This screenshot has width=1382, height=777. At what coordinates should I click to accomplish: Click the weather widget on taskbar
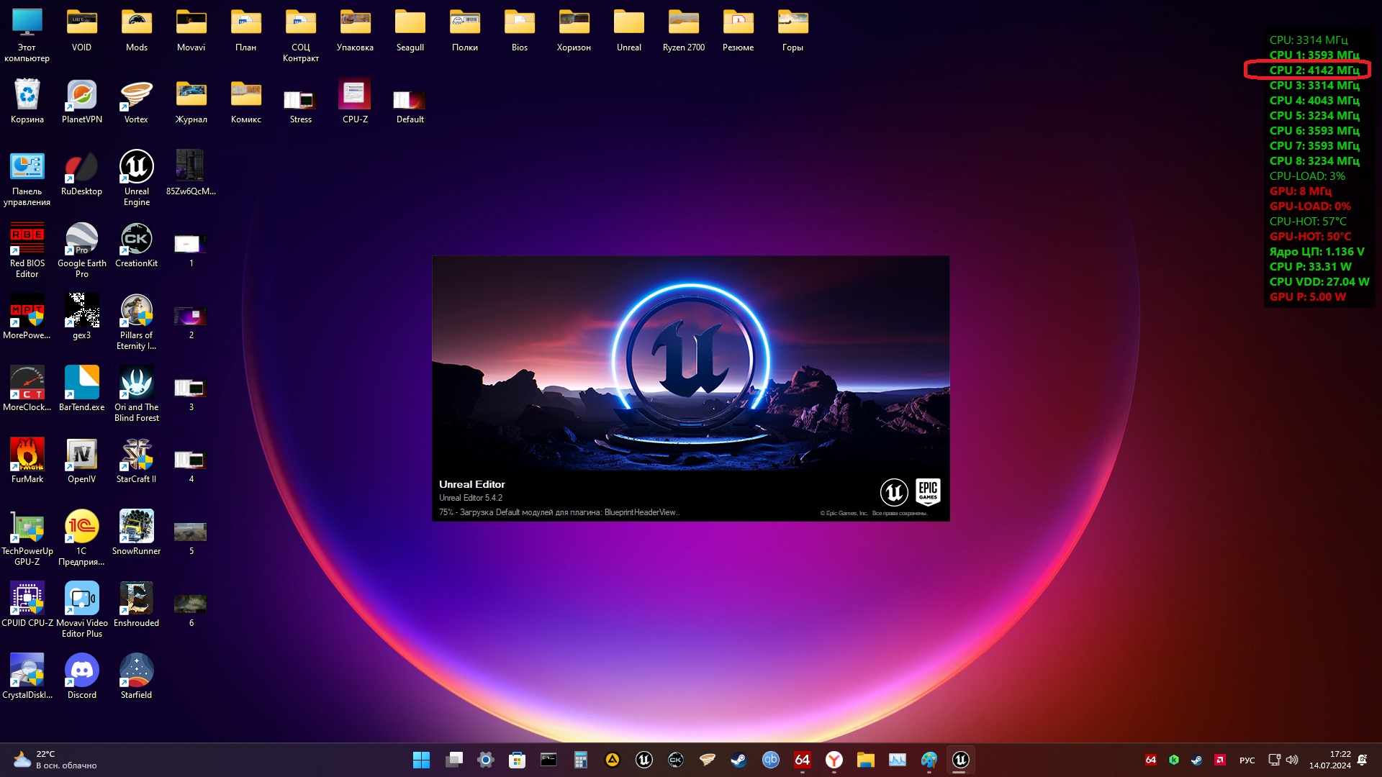click(x=54, y=760)
